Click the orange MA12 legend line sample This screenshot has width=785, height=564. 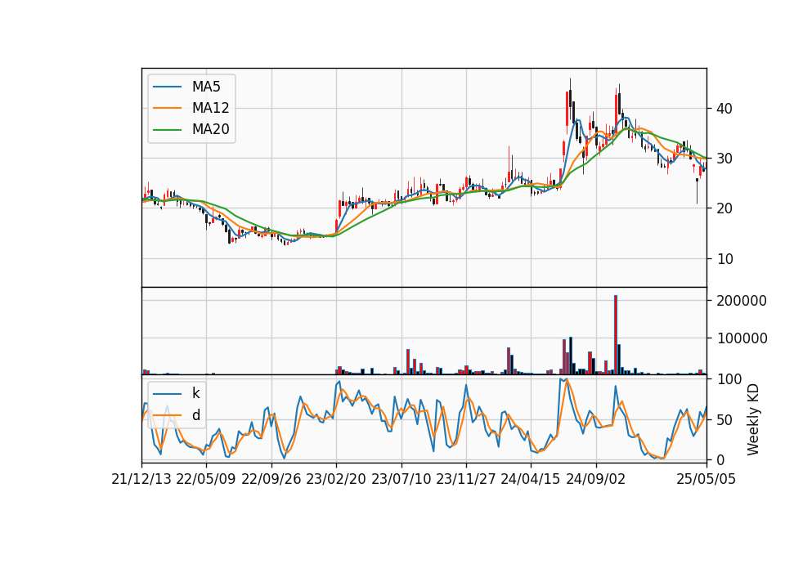pos(167,108)
